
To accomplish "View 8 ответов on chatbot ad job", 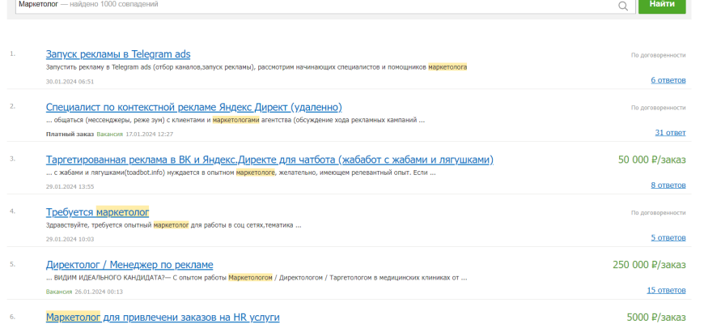I will (668, 185).
